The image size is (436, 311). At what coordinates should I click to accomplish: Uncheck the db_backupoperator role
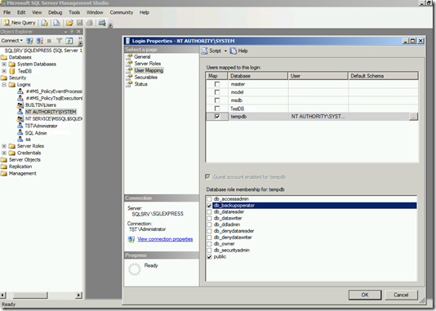[x=209, y=206]
